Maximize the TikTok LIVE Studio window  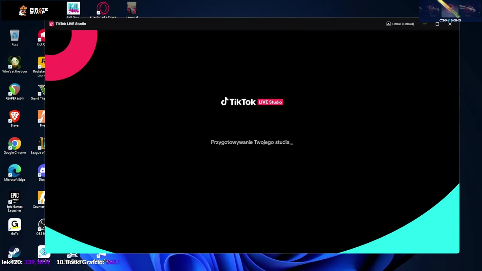click(437, 24)
